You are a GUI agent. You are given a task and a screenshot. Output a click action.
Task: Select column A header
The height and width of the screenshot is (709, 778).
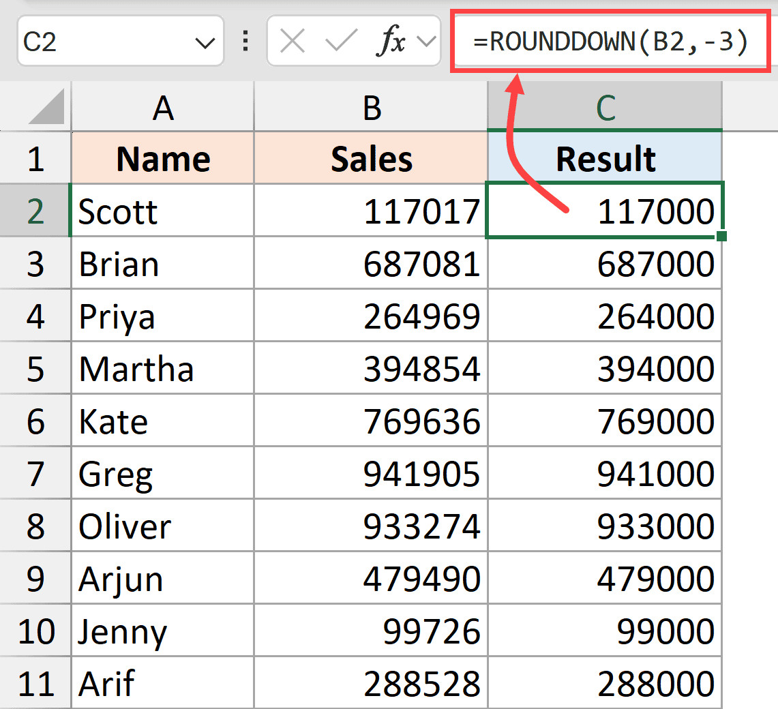pos(163,107)
